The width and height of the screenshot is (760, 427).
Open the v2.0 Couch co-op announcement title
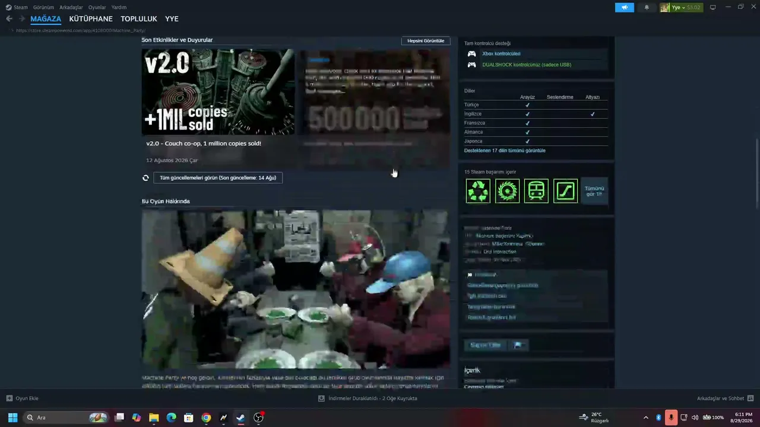point(204,144)
